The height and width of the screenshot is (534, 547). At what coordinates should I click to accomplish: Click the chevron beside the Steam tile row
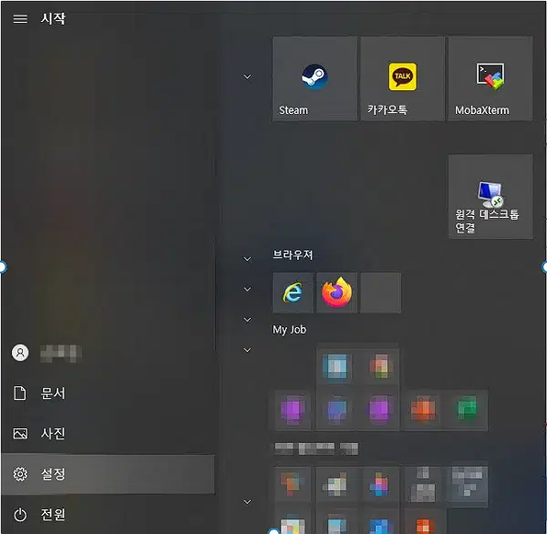(247, 77)
